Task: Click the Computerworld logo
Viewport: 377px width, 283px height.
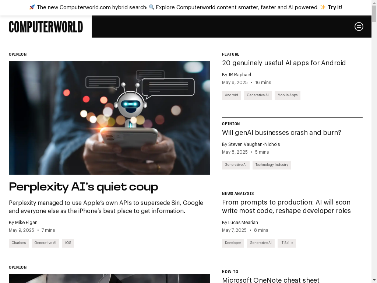Action: (x=46, y=27)
